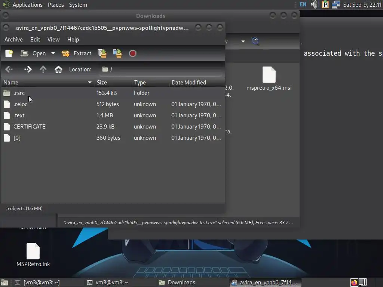This screenshot has width=383, height=287.
Task: Click the add files to archive icon
Action: pos(102,53)
